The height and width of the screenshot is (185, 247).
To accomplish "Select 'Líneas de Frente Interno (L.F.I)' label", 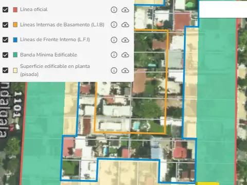I will click(55, 40).
